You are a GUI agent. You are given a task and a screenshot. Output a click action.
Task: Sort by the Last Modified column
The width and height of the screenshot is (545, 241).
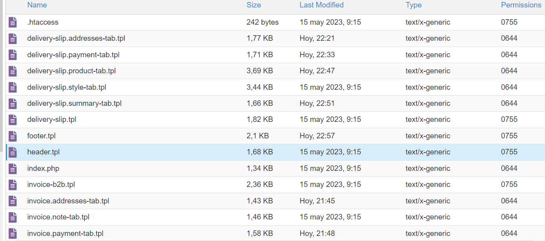(x=321, y=5)
